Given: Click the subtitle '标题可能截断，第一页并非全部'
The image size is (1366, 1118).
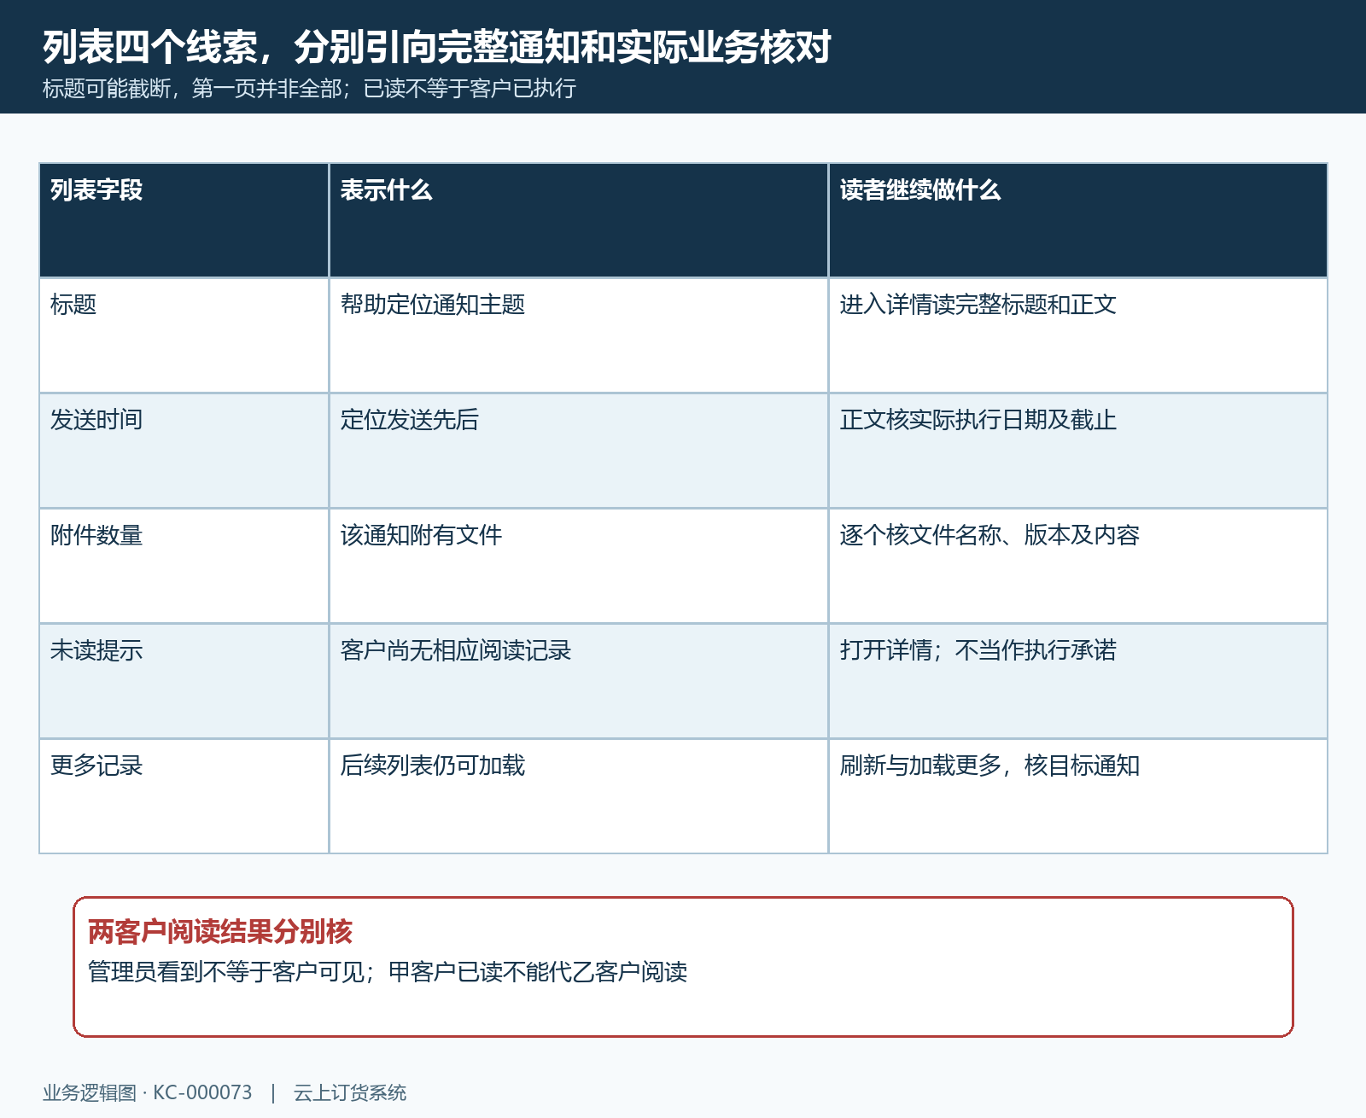Looking at the screenshot, I should tap(192, 89).
